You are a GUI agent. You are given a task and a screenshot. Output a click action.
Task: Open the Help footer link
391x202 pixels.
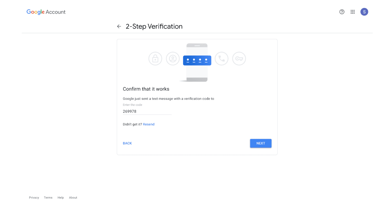(61, 198)
